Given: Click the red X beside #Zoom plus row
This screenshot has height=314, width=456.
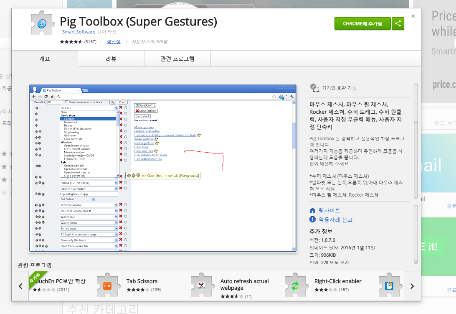Looking at the screenshot, I should click(x=121, y=217).
